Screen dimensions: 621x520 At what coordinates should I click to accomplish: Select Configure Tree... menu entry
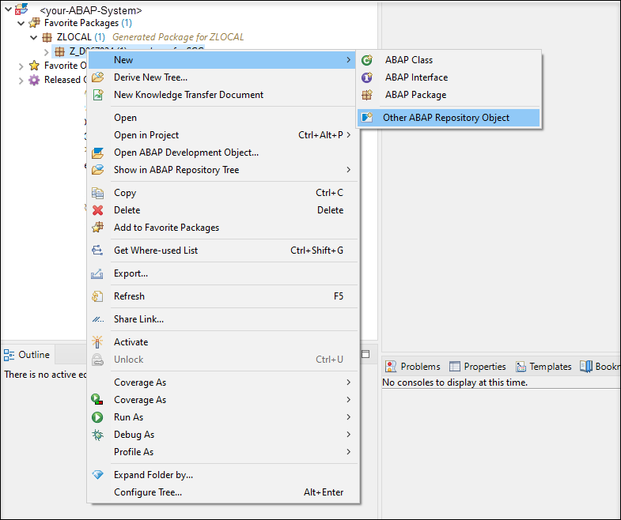[222, 492]
